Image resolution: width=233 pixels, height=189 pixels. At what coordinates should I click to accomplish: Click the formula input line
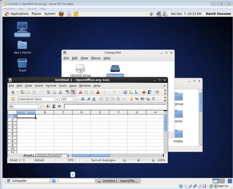115,106
